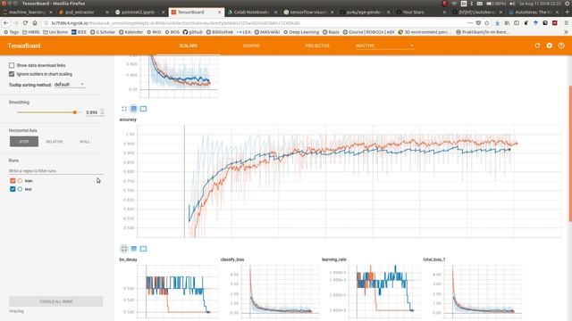The height and width of the screenshot is (321, 572).
Task: Open the INACTIVE dashboards dropdown
Action: click(384, 45)
